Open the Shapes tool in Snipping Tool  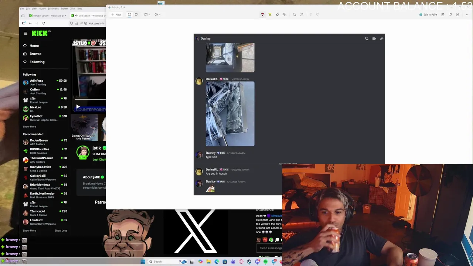coord(285,15)
